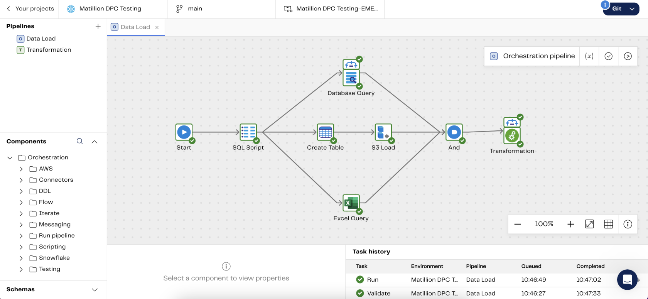Fit pipeline to screen icon

pyautogui.click(x=589, y=224)
